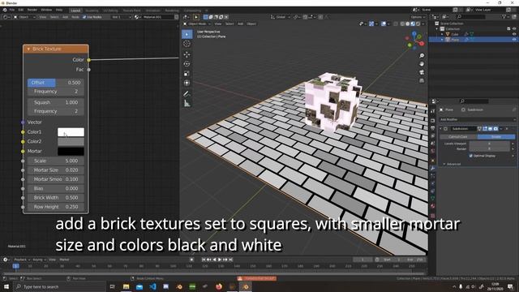This screenshot has height=292, width=519.
Task: Select the Cursor tool in viewport toolbar
Action: [187, 44]
